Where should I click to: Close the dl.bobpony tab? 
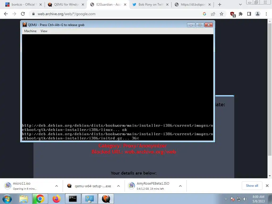point(210,5)
